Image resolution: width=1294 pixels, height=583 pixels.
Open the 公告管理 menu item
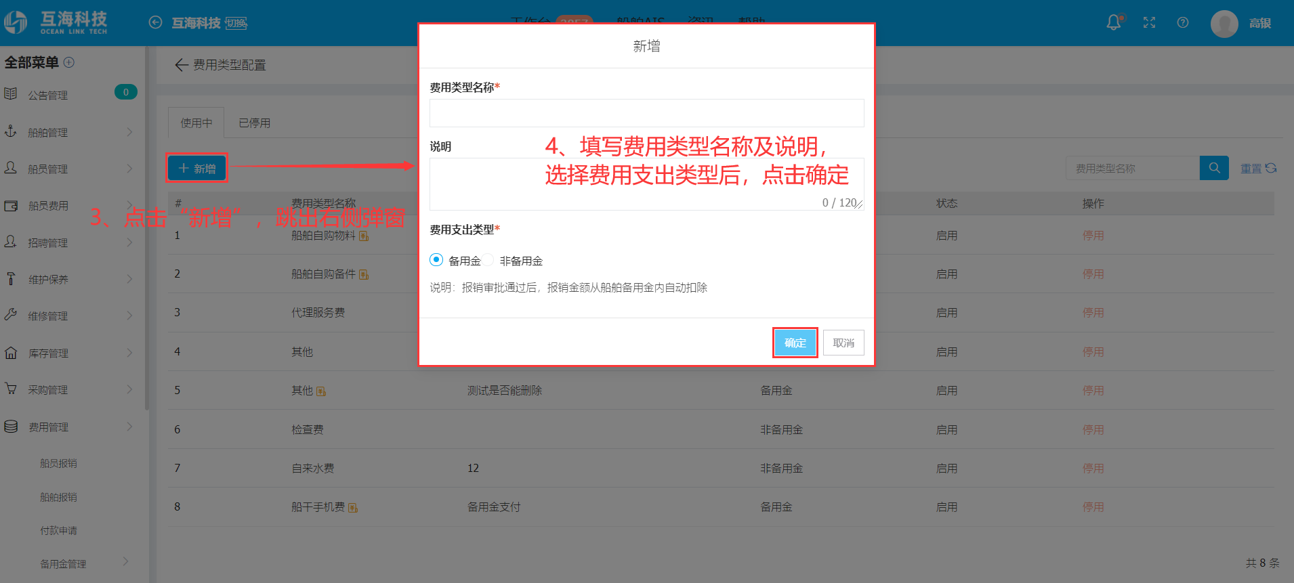(48, 95)
